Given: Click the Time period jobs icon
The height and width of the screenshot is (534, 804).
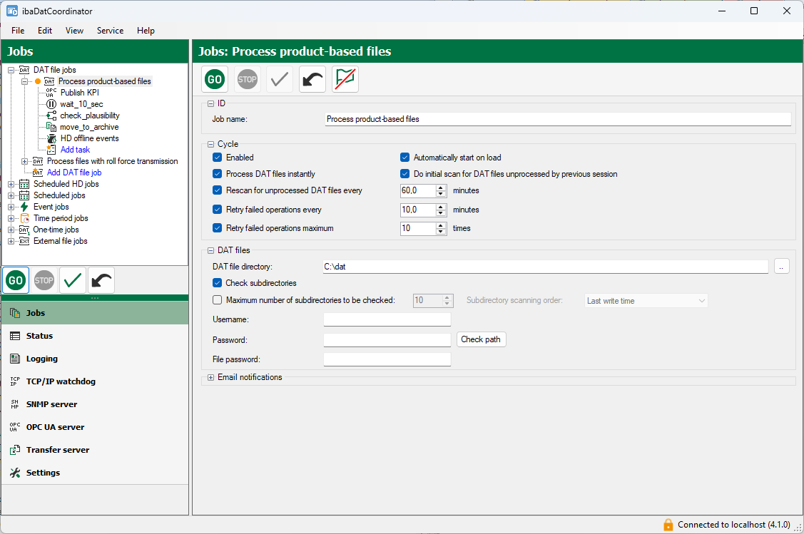Looking at the screenshot, I should [24, 218].
